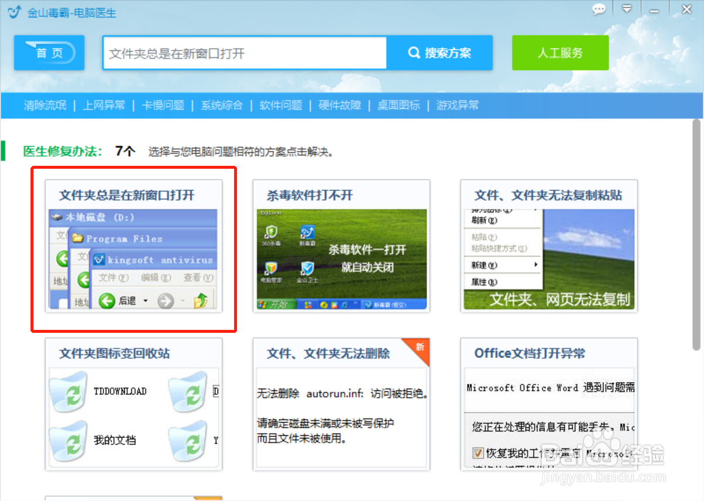The image size is (704, 501).
Task: Select the 软件问题 category
Action: point(281,105)
